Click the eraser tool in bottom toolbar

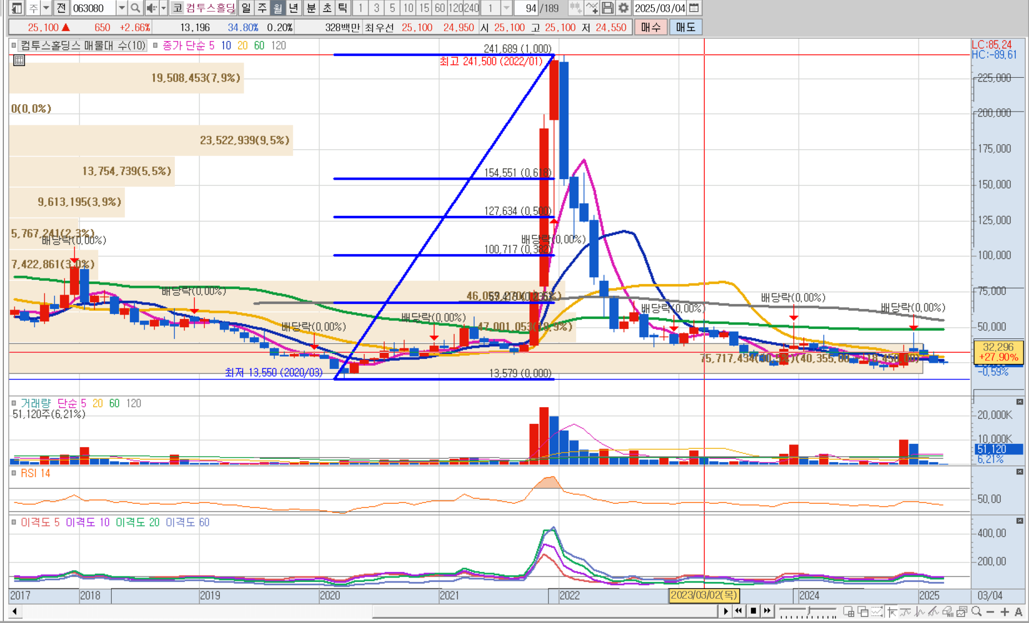pos(947,611)
